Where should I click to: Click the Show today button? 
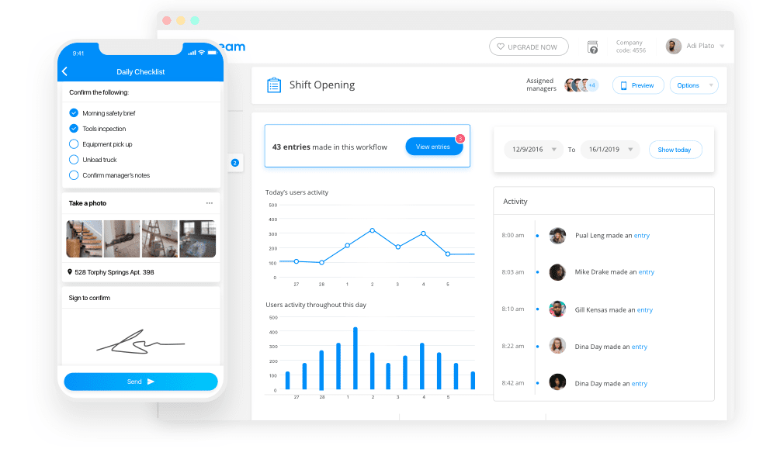pos(675,149)
